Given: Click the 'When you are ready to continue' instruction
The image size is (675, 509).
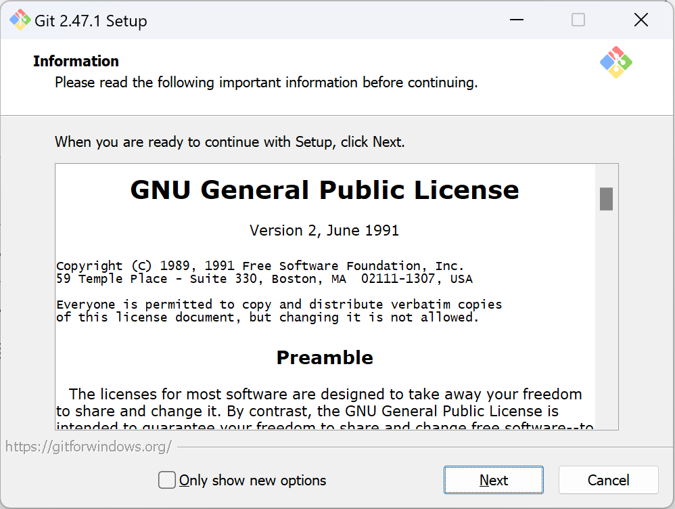Looking at the screenshot, I should (230, 141).
